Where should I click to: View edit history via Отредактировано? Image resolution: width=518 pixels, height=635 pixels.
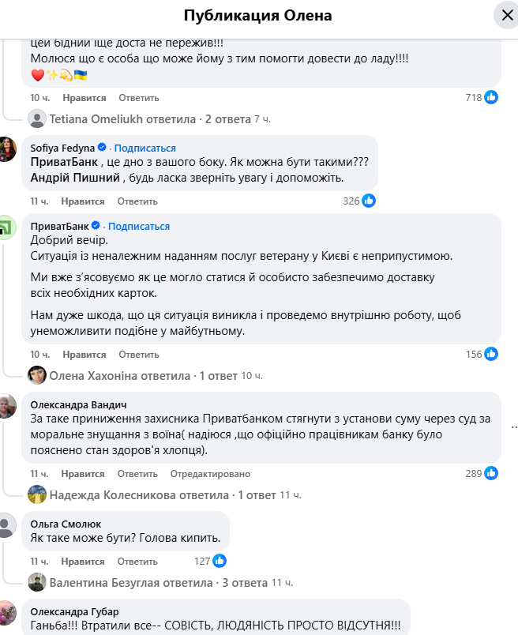[x=211, y=474]
